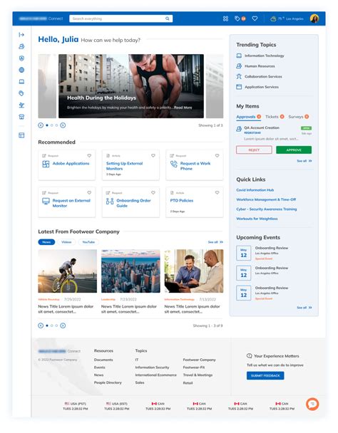This screenshot has width=338, height=433.
Task: Select the Videos filter pill
Action: coord(66,242)
